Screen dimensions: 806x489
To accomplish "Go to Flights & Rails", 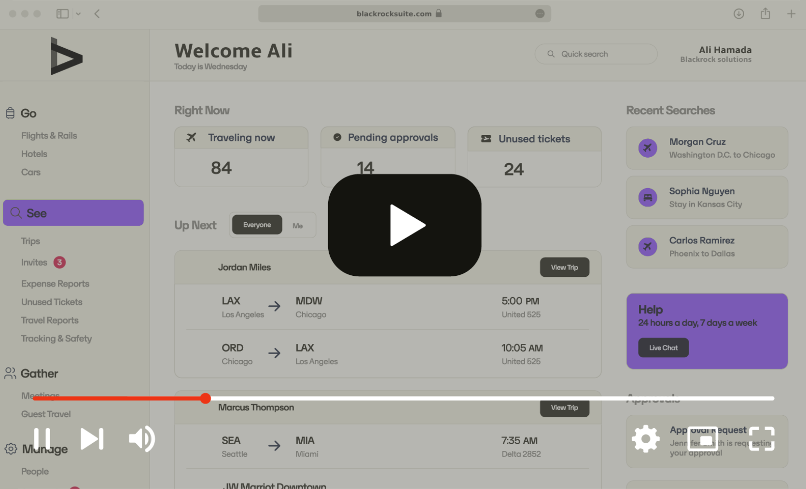I will (49, 136).
